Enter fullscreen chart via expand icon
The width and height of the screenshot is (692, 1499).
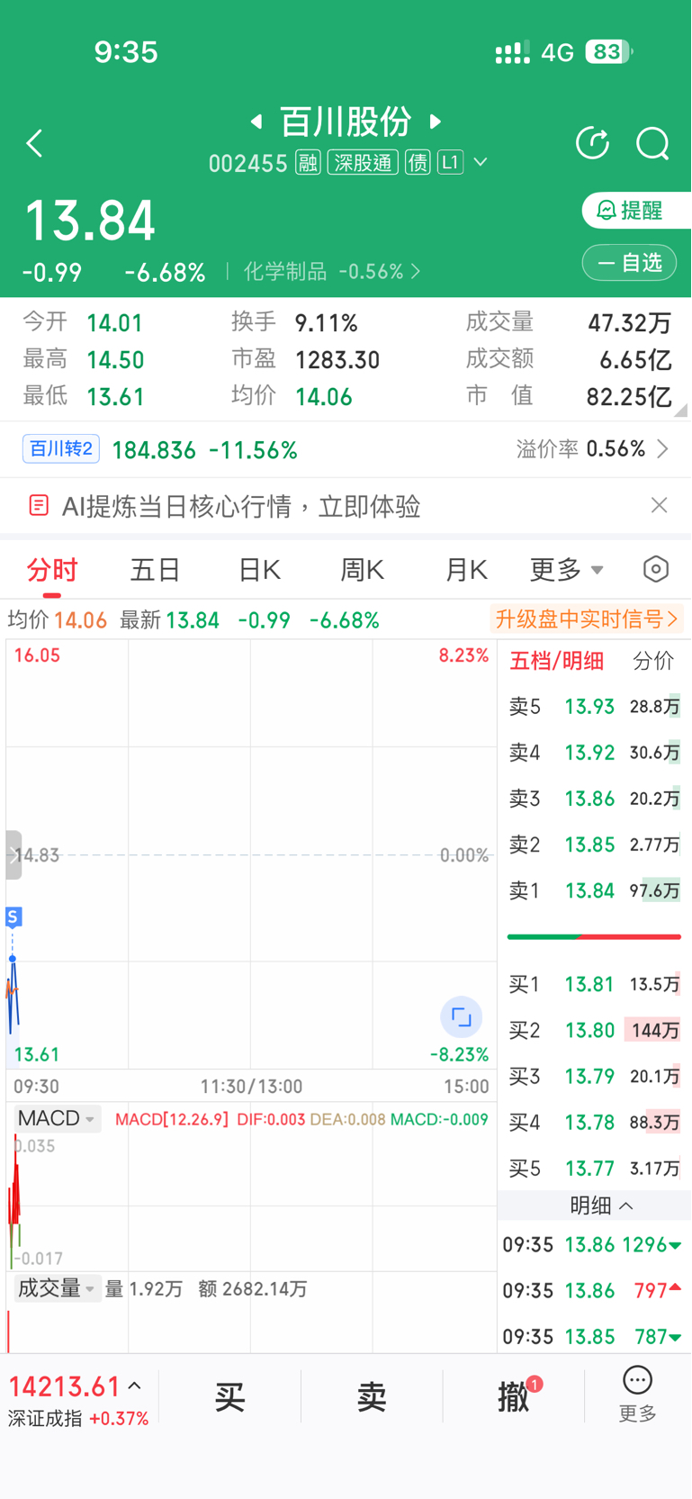click(x=461, y=1017)
